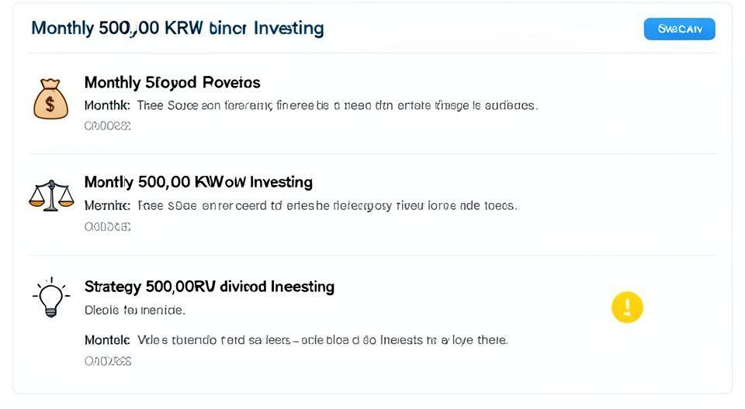Click the "Memnie:" label in the second entry

pos(107,206)
